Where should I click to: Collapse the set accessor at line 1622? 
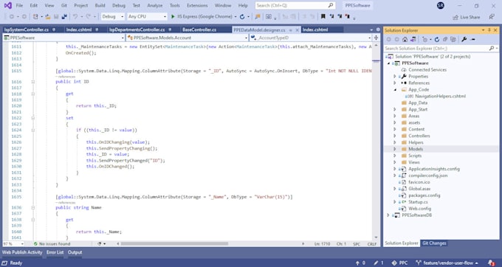pos(33,118)
